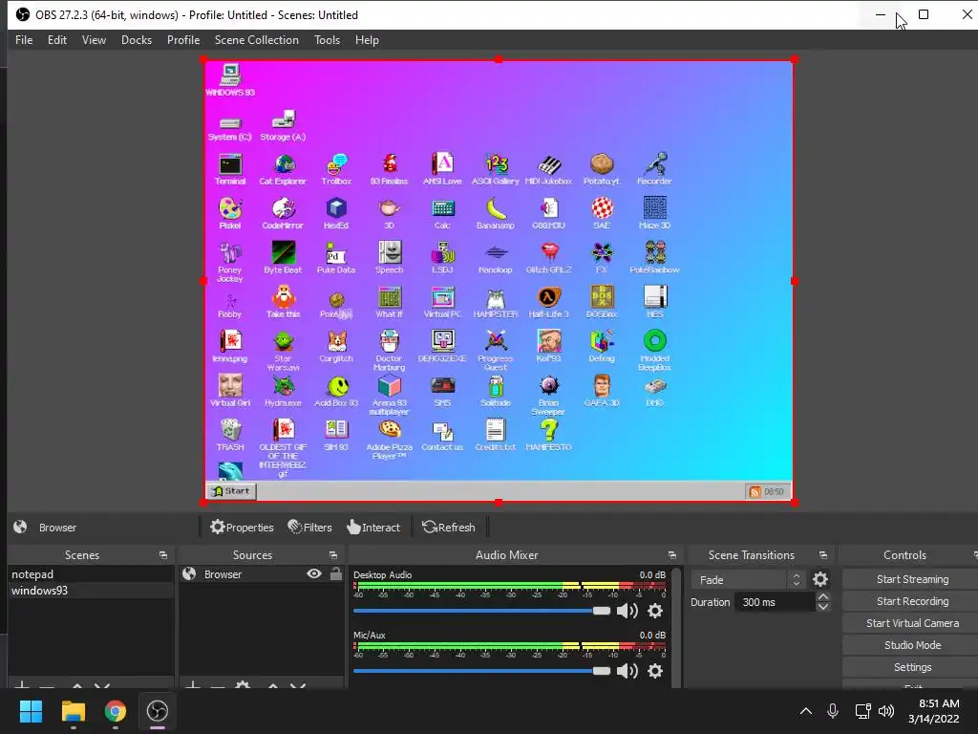Undock the Scene Transitions panel

(x=822, y=555)
